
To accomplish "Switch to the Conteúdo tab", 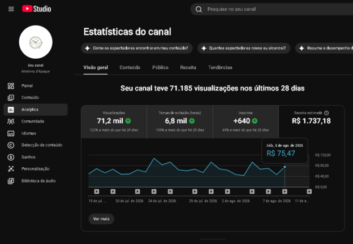I will click(x=130, y=67).
